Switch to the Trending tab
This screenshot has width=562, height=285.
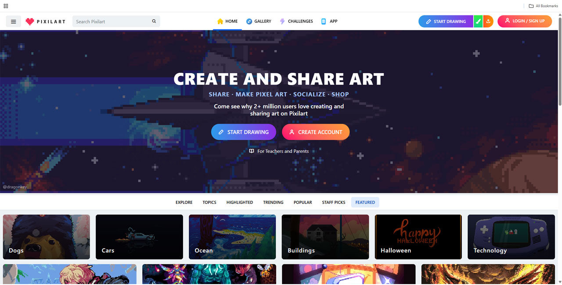click(x=273, y=203)
